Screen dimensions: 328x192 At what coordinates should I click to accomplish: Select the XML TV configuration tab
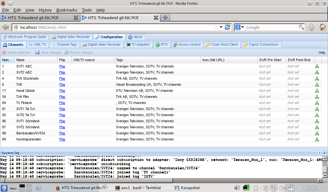(x=38, y=45)
